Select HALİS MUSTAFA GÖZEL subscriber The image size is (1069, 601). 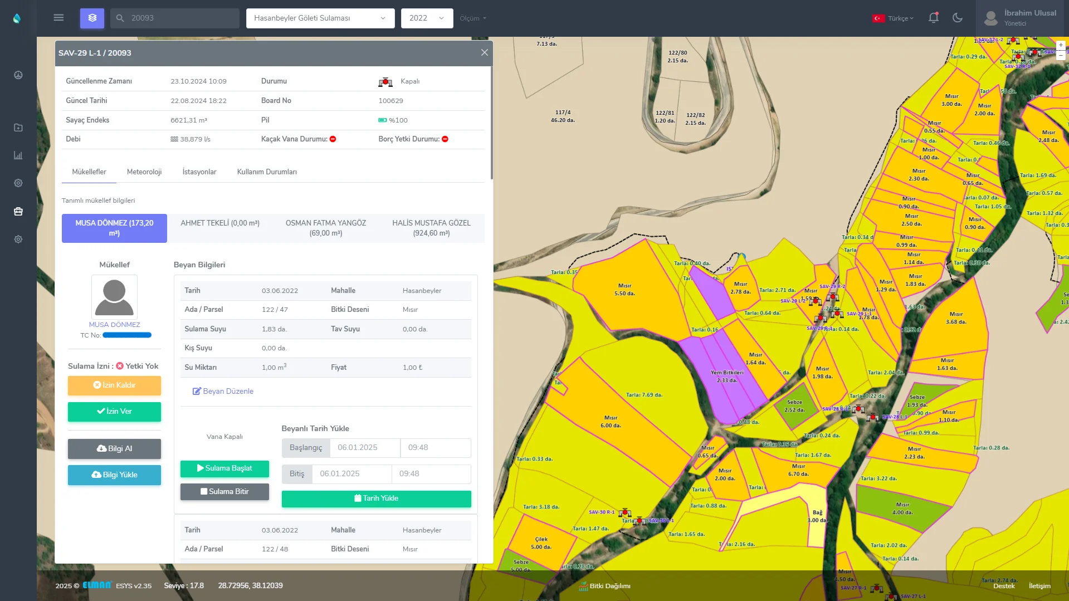point(431,228)
